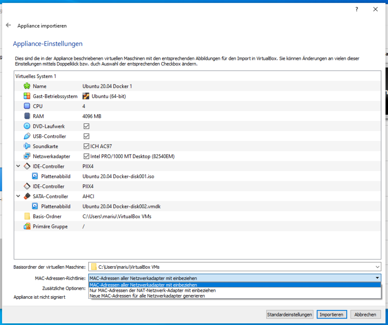This screenshot has width=388, height=325.
Task: Toggle the USB-Controller checkbox
Action: (86, 136)
